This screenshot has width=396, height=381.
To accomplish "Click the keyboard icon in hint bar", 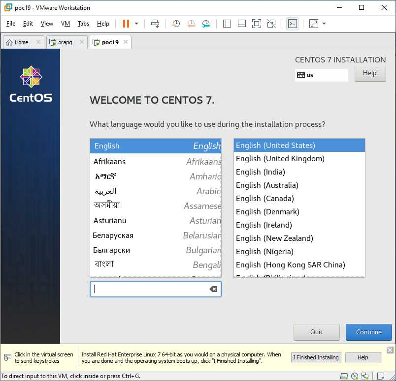I will 8,357.
